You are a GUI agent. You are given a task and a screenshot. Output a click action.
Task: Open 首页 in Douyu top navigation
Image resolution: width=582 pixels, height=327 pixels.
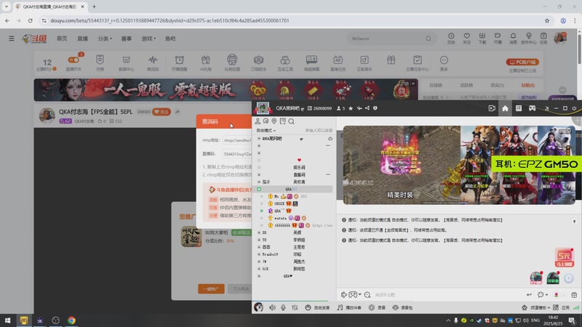pos(62,39)
